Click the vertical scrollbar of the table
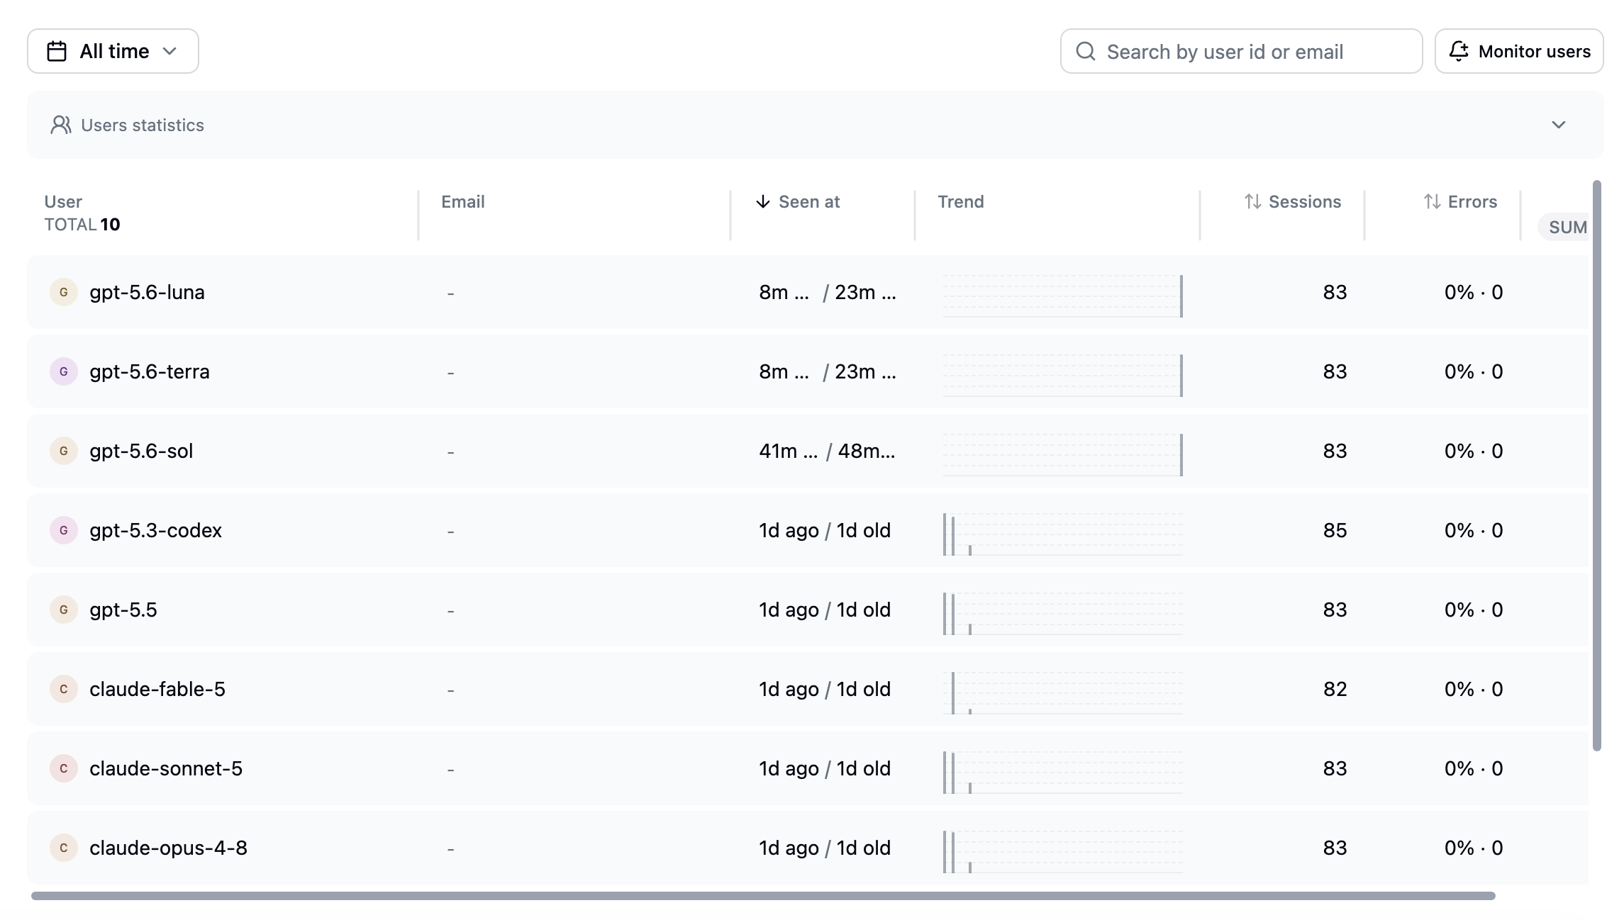1624x920 pixels. click(x=1596, y=466)
